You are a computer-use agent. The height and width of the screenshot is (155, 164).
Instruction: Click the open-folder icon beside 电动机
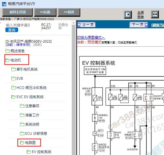click(x=8, y=60)
